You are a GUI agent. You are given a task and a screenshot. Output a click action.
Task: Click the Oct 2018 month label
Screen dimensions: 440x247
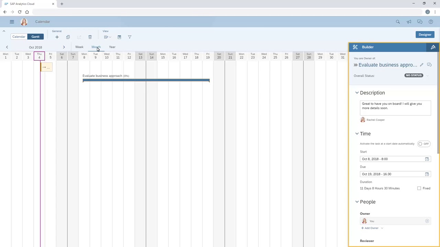[35, 47]
